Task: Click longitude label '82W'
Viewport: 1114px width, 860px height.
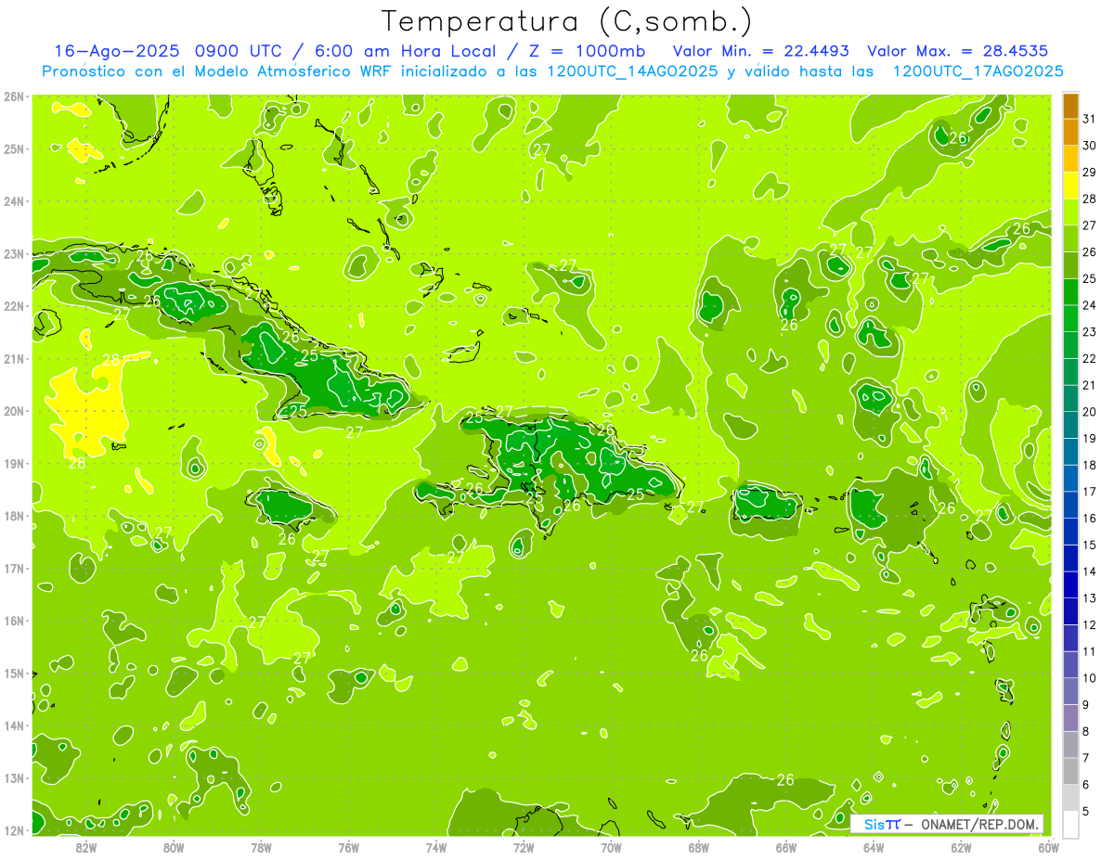Action: point(86,847)
